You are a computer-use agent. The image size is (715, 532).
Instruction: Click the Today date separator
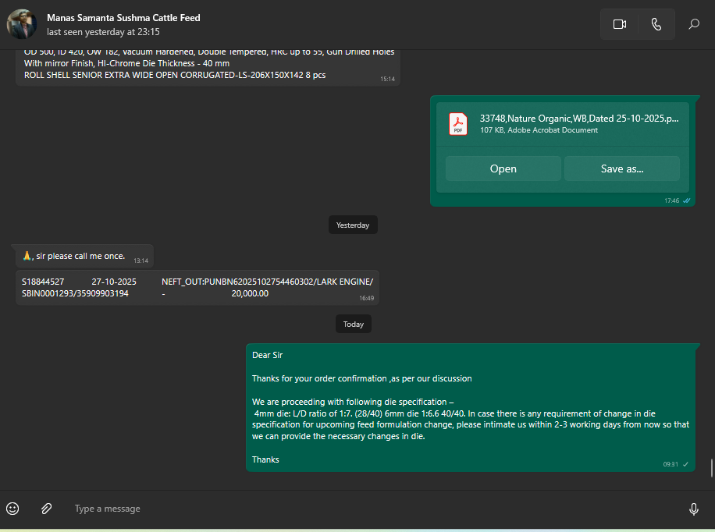pos(354,324)
